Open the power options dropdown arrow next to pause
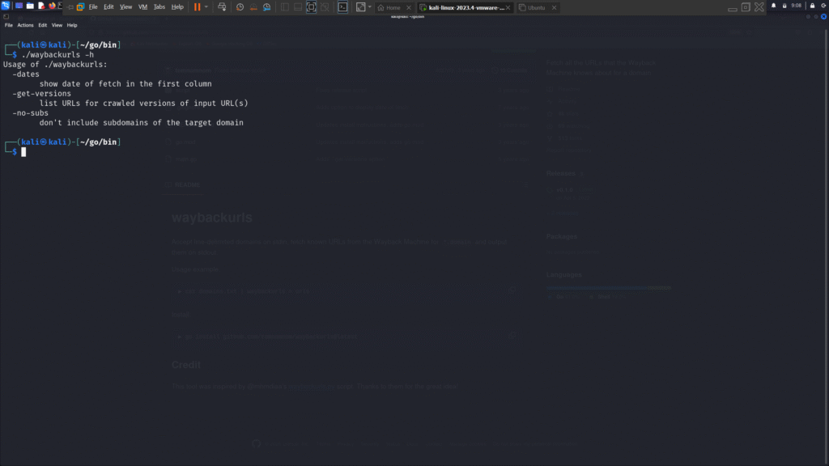The image size is (829, 466). click(x=206, y=6)
